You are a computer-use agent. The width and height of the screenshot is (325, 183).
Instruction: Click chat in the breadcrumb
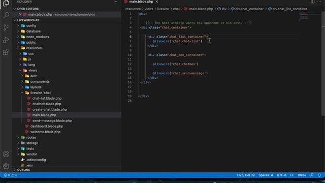pos(176,9)
